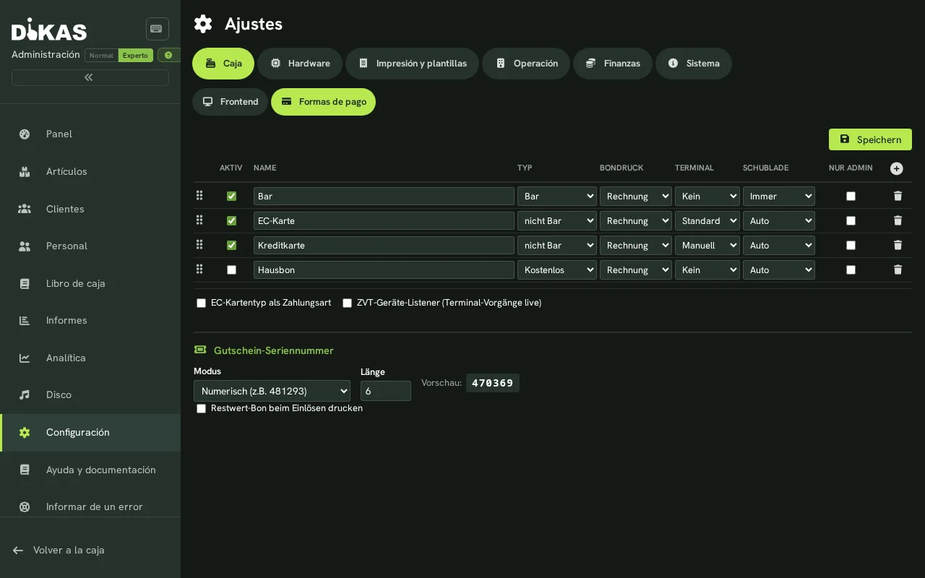The width and height of the screenshot is (925, 578).
Task: Click the Libro de caja book icon
Action: pyautogui.click(x=25, y=283)
